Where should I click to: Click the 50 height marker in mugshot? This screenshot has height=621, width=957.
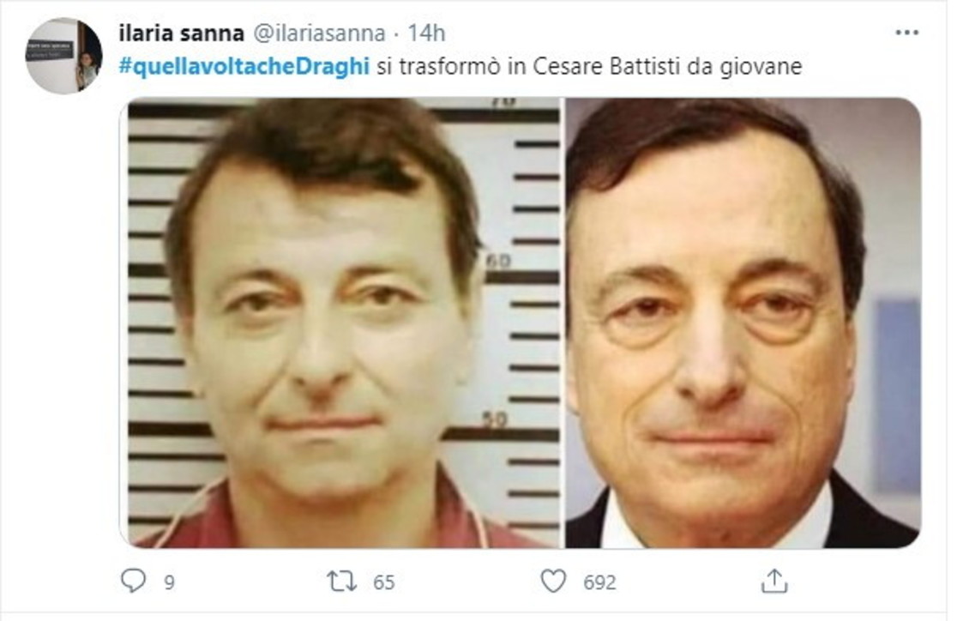tap(495, 420)
